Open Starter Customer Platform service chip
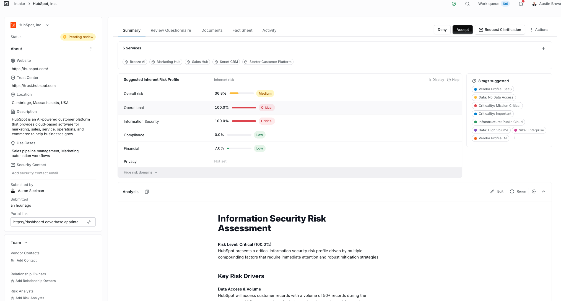561x301 pixels. coord(268,62)
